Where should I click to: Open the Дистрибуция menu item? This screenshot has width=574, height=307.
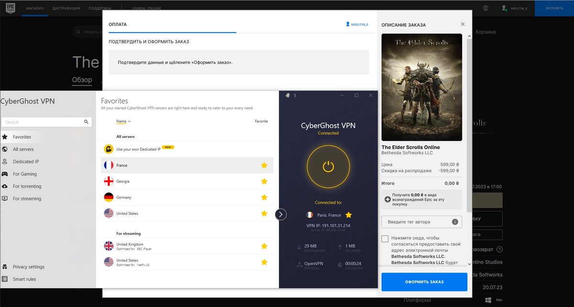coord(66,8)
